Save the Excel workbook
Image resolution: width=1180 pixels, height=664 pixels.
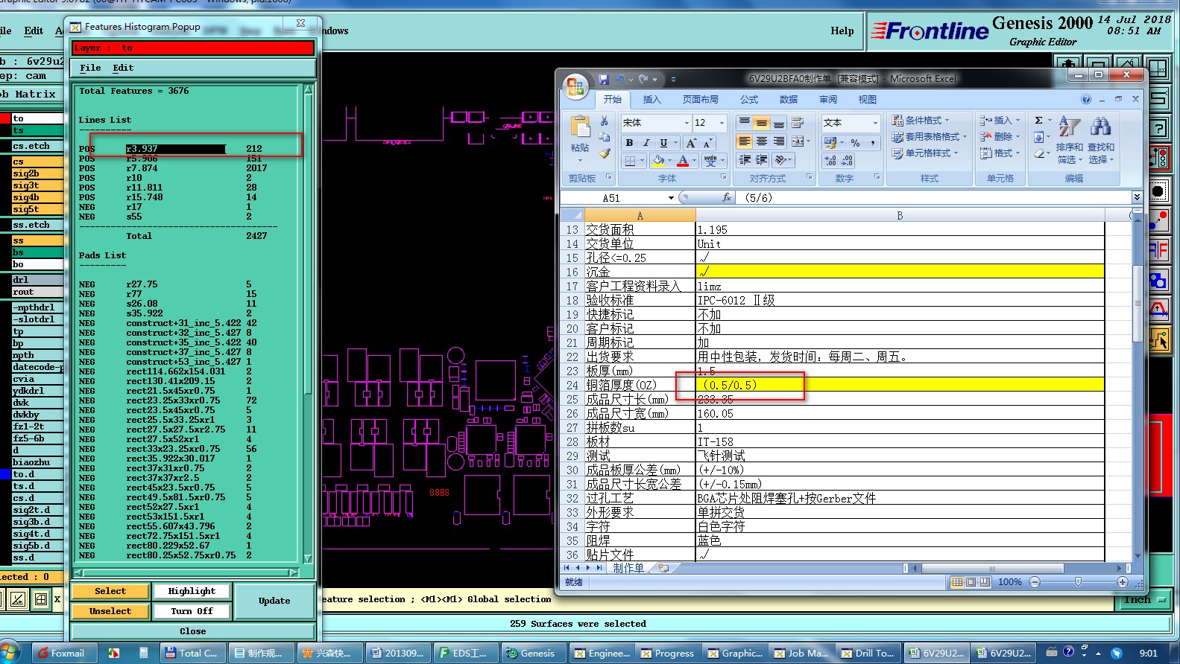tap(604, 79)
